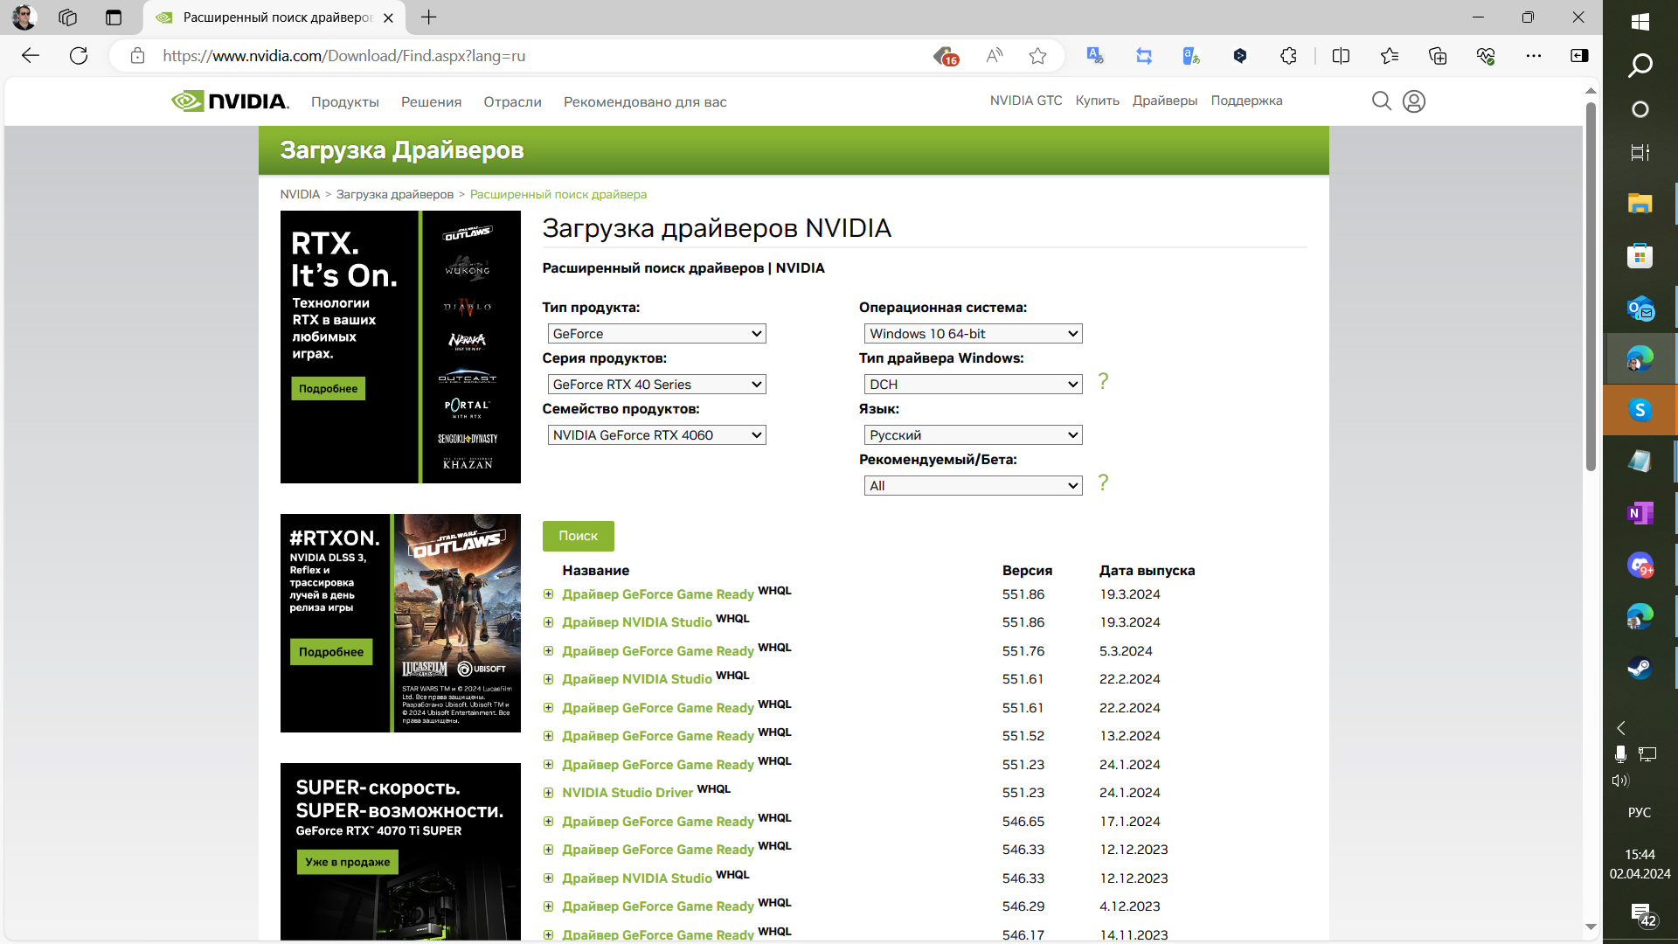Screen dimensions: 1678x944
Task: Open the Tab actions menu icon
Action: click(114, 17)
